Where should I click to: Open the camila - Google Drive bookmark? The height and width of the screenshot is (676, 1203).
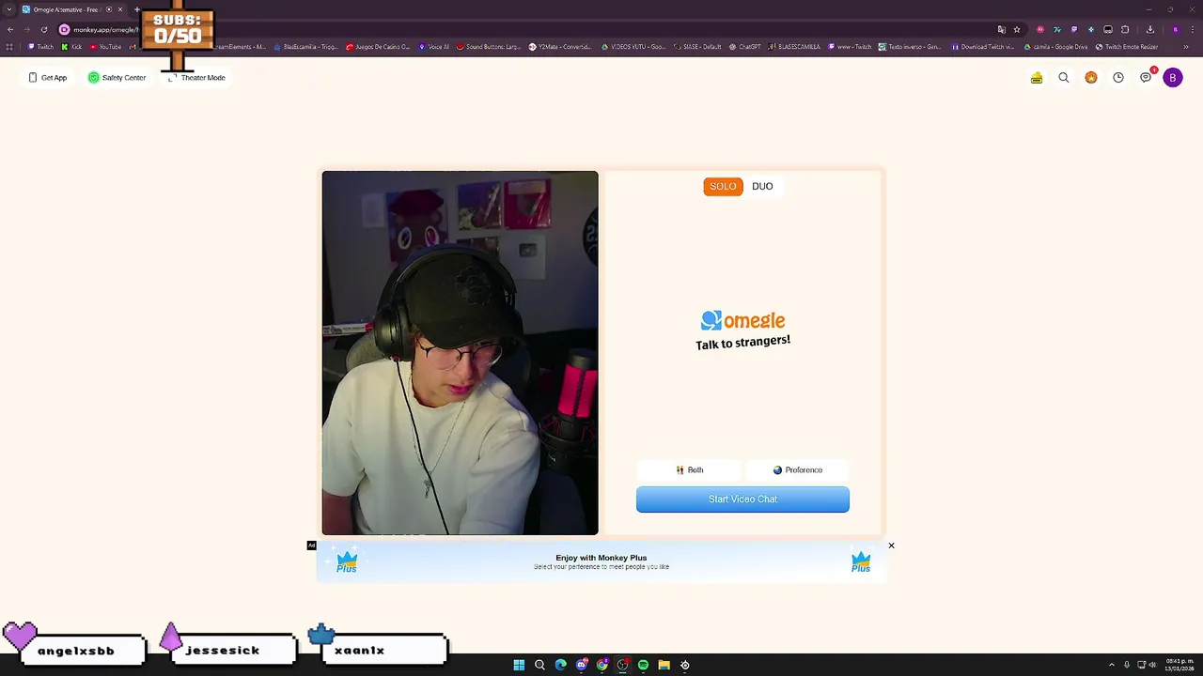[1056, 47]
